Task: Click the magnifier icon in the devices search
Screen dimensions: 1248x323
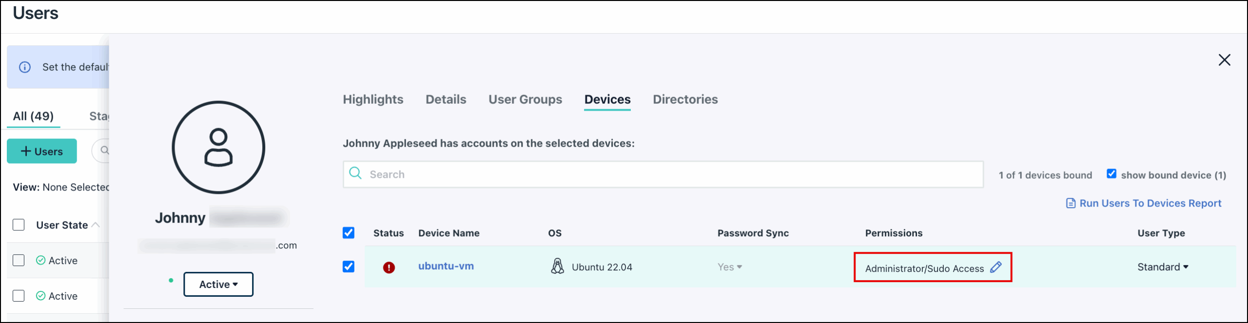Action: (x=355, y=173)
